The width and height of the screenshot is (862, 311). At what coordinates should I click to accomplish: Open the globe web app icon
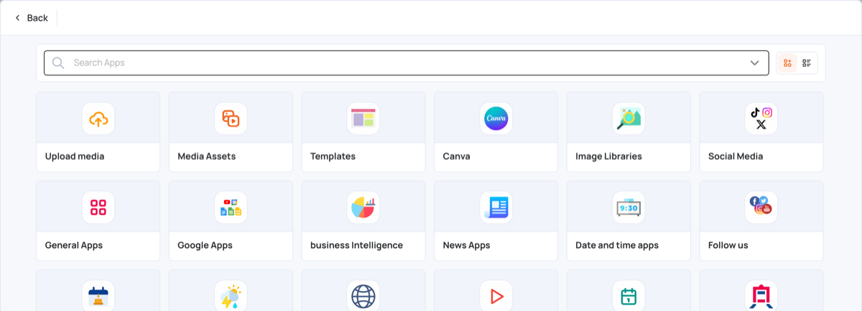(x=363, y=296)
